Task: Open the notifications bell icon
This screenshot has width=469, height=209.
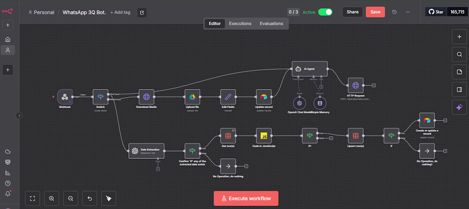Action: pyautogui.click(x=8, y=194)
